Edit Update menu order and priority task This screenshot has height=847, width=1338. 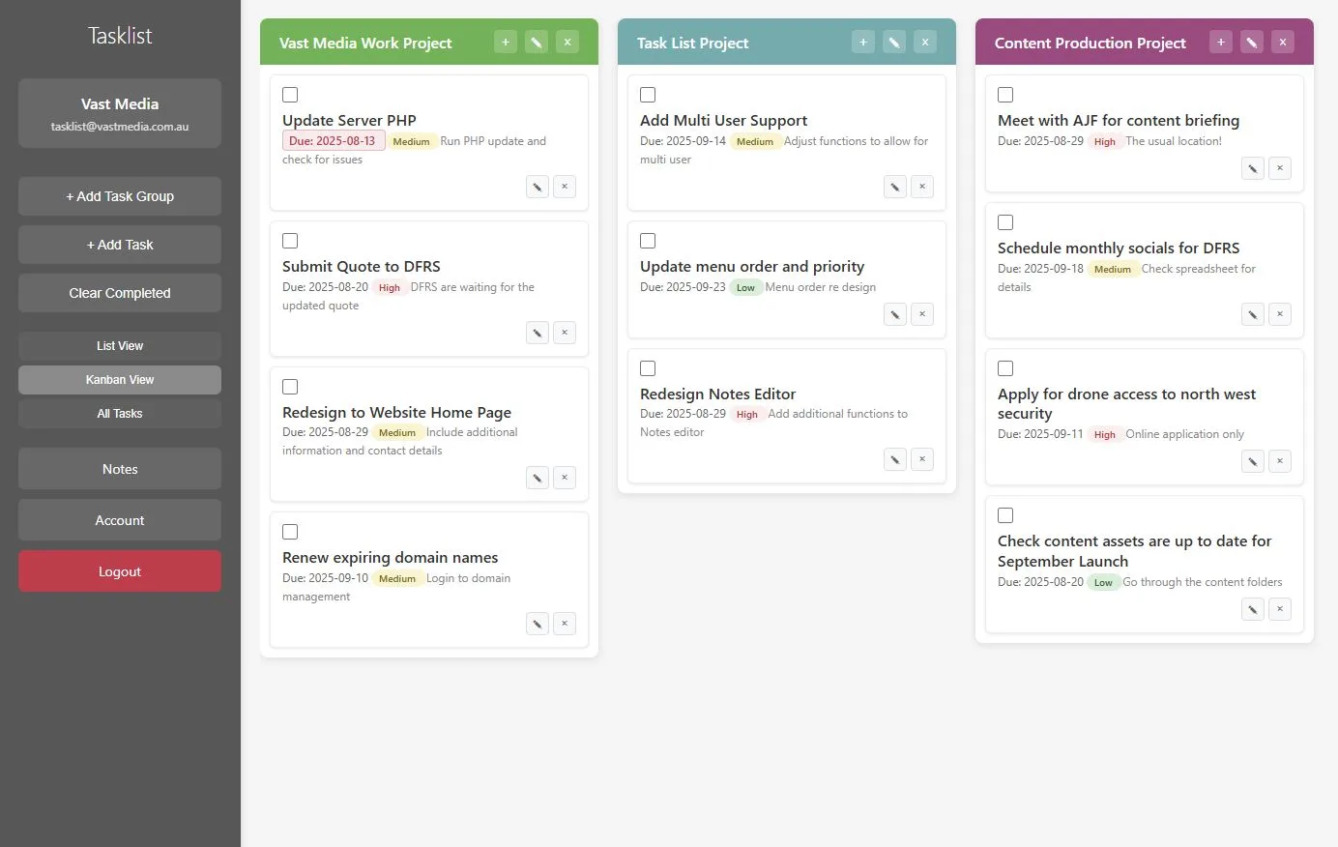tap(895, 314)
